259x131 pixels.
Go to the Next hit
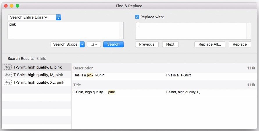170,44
